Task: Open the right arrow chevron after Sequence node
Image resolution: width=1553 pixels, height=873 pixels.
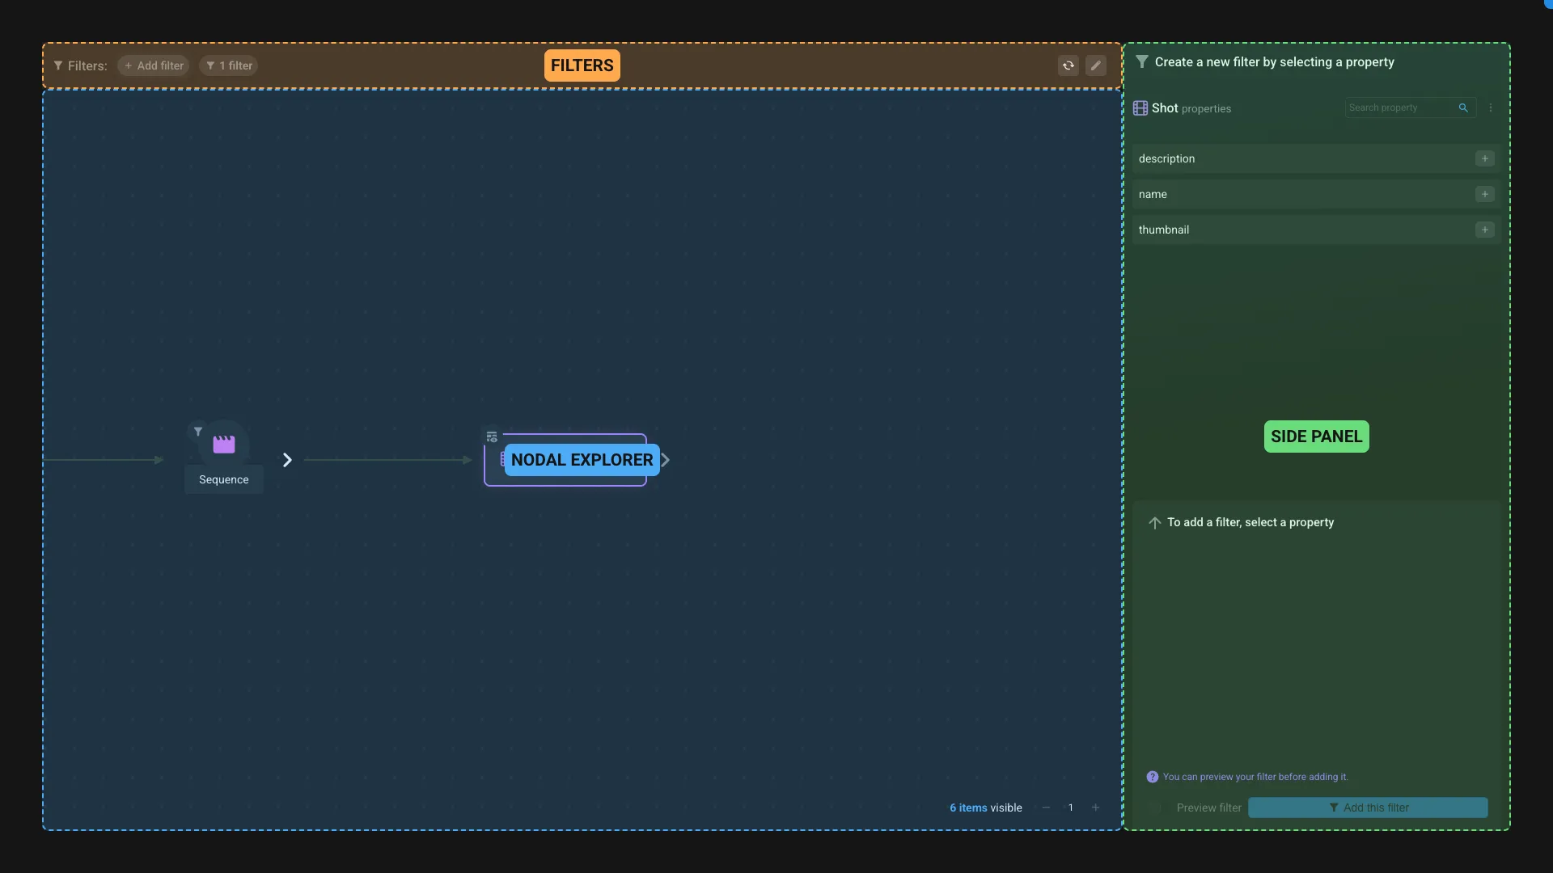Action: click(x=288, y=459)
